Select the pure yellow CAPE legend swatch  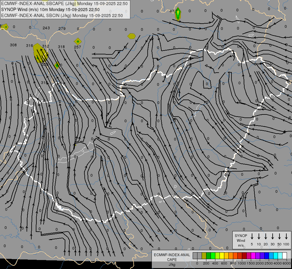point(222,256)
